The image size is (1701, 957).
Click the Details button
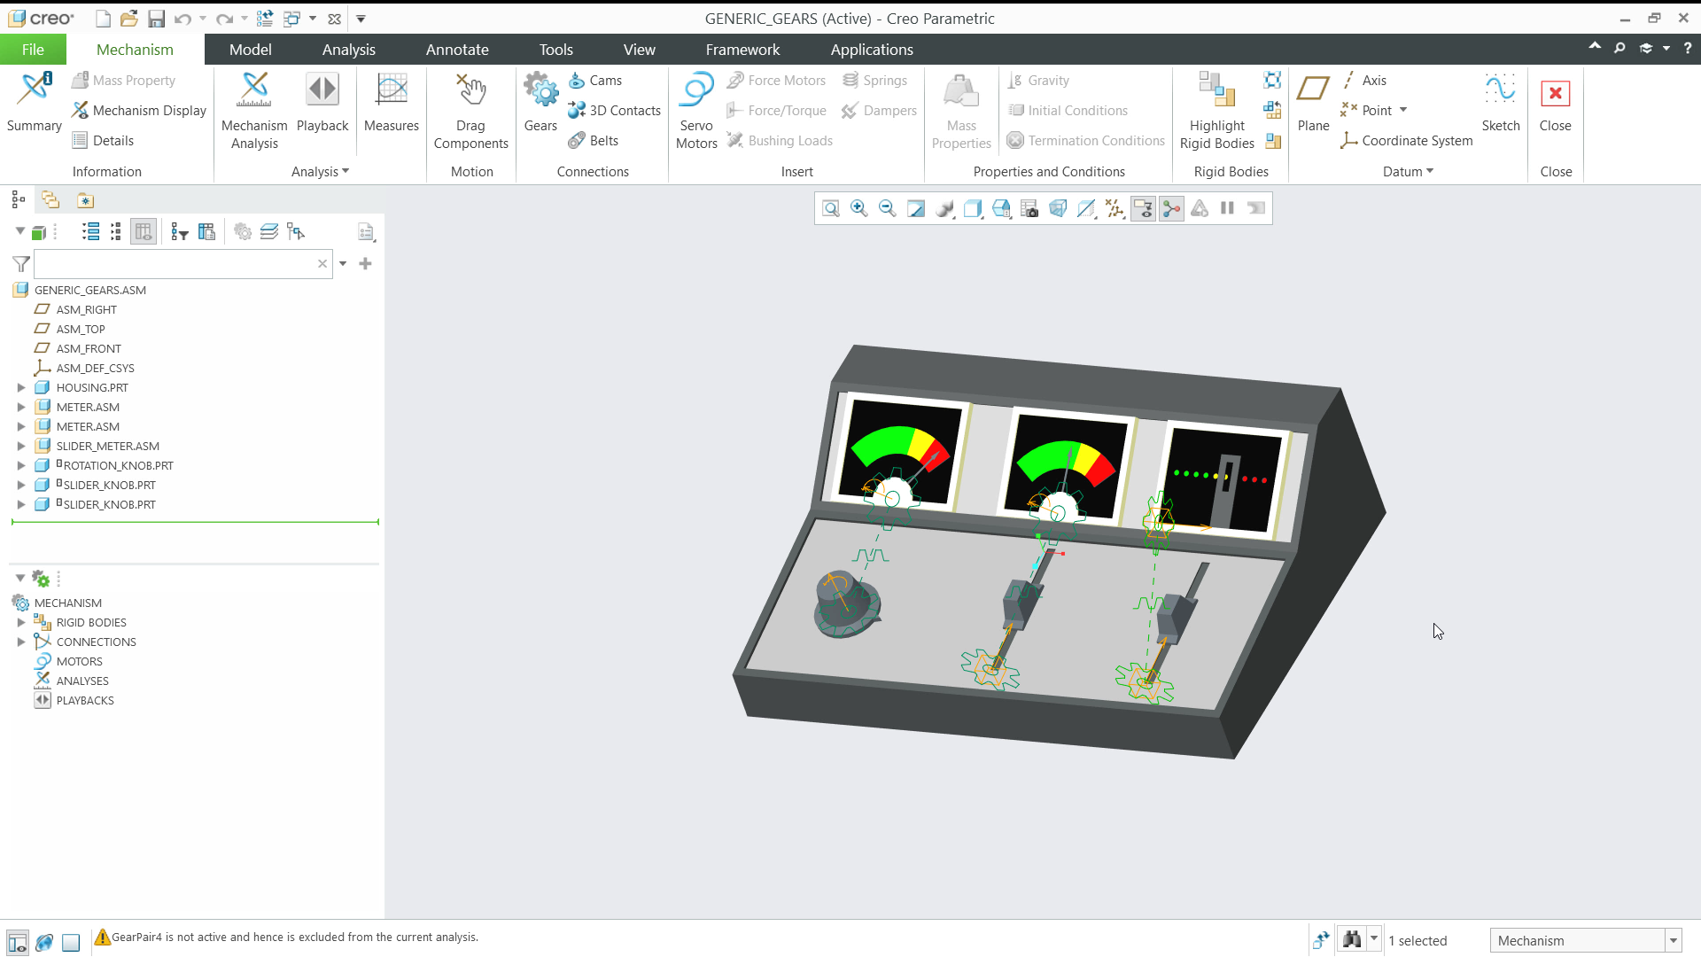(103, 141)
